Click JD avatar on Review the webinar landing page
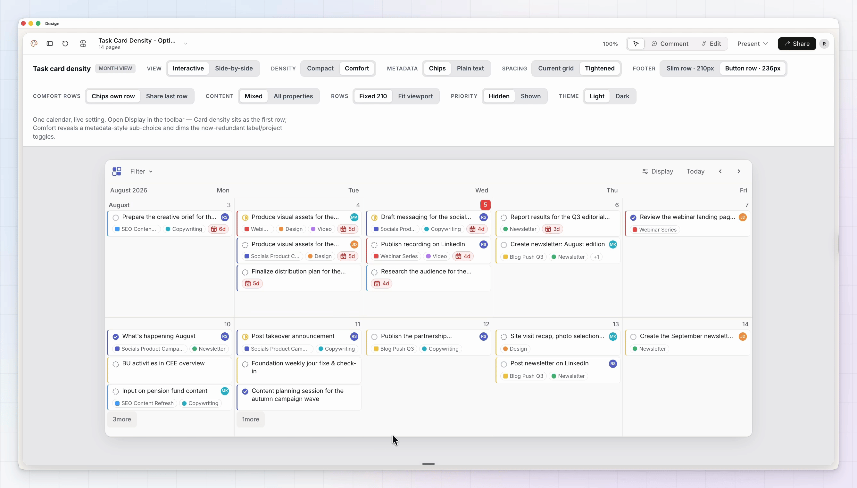The image size is (857, 488). tap(743, 217)
